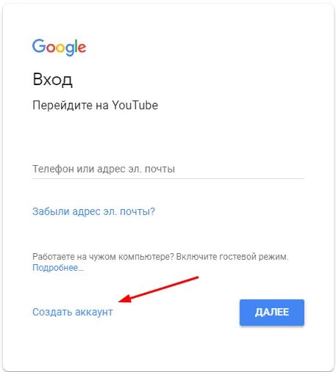Place cursor in 'Телефон или адрес эл. почты' field
The width and height of the screenshot is (336, 372).
pos(168,169)
